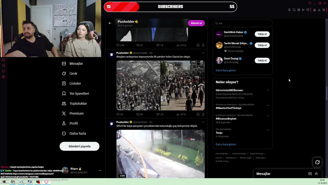This screenshot has width=328, height=185.
Task: Follow Tarihi Merak Ediyo with Takip et
Action: point(262,45)
